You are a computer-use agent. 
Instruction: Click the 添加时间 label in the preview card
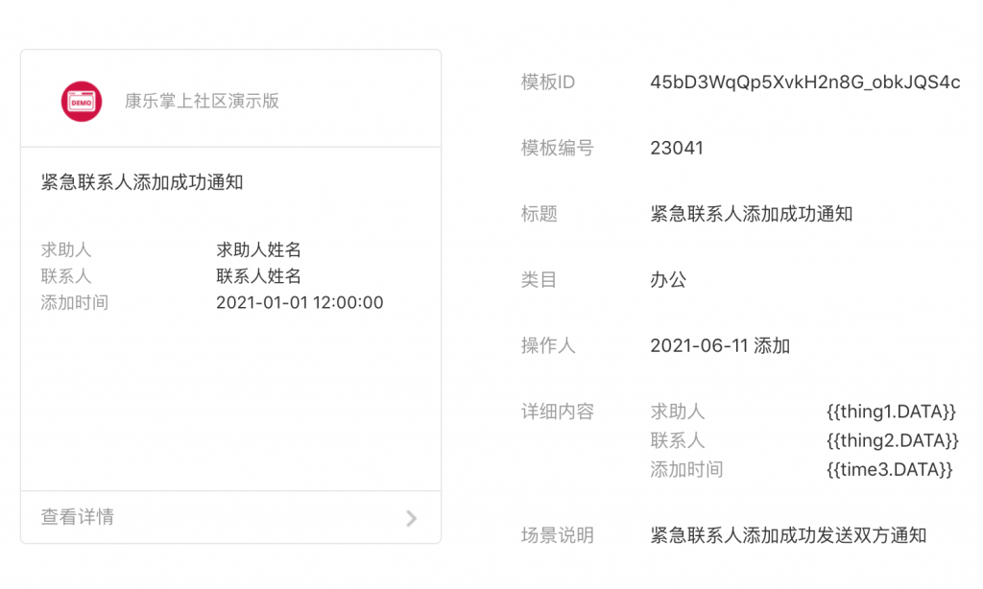click(x=75, y=303)
